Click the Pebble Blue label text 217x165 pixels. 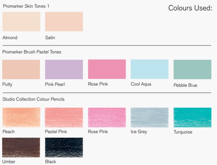(x=185, y=85)
